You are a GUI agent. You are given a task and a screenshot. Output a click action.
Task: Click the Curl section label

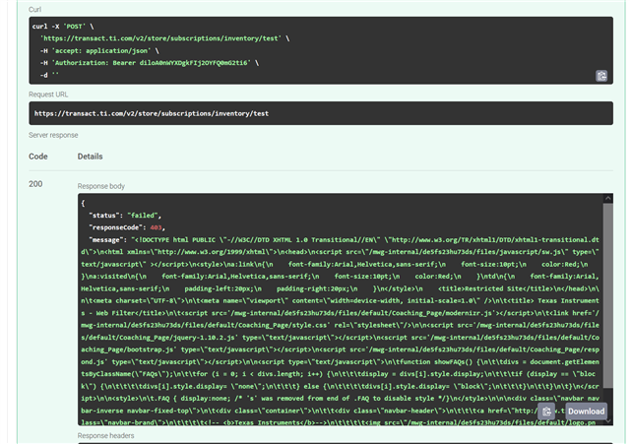34,9
